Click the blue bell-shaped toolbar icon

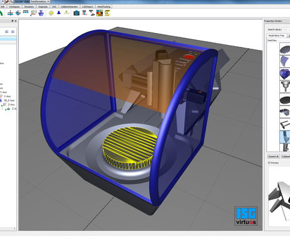(59, 13)
